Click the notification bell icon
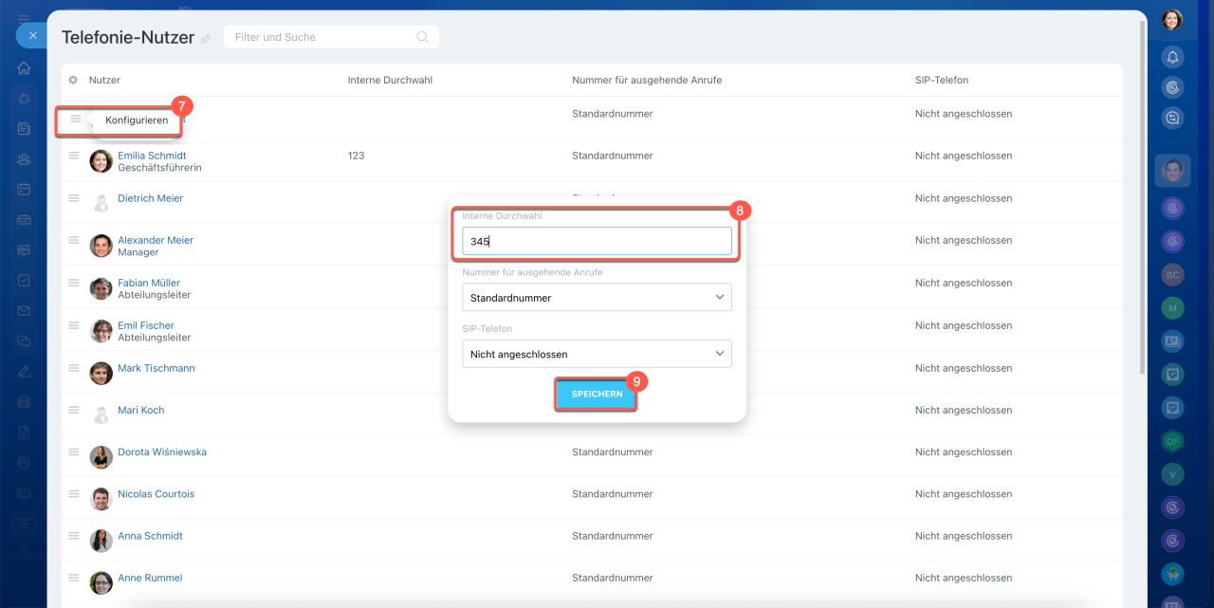Screen dimensions: 1214x608 click(x=1172, y=58)
